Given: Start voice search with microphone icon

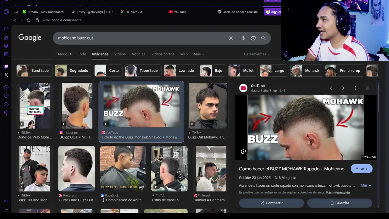Looking at the screenshot, I should (x=243, y=38).
